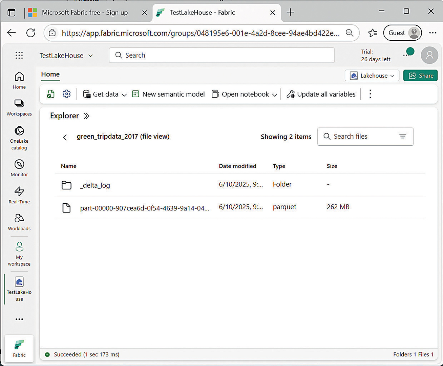
Task: Click Folders 1 Files 1 status text
Action: click(x=413, y=354)
